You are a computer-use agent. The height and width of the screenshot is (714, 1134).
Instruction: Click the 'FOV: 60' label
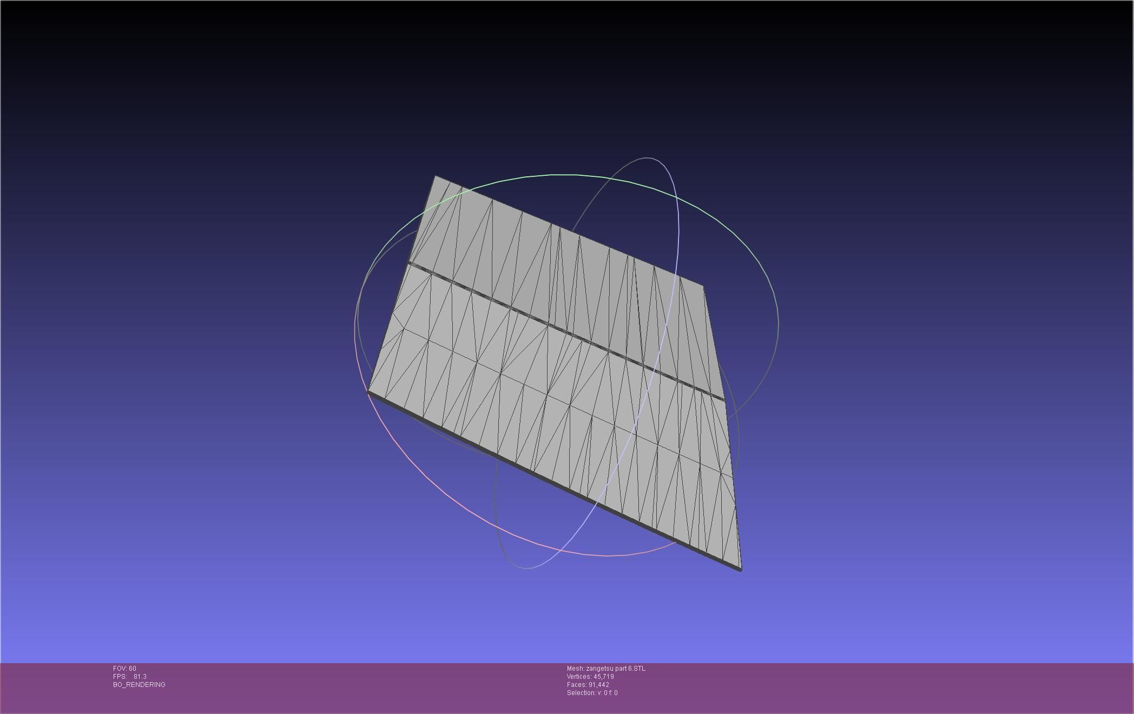(124, 669)
